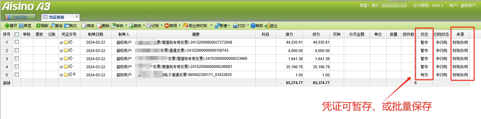Expand the plus node in row 1 voucher

61,42
